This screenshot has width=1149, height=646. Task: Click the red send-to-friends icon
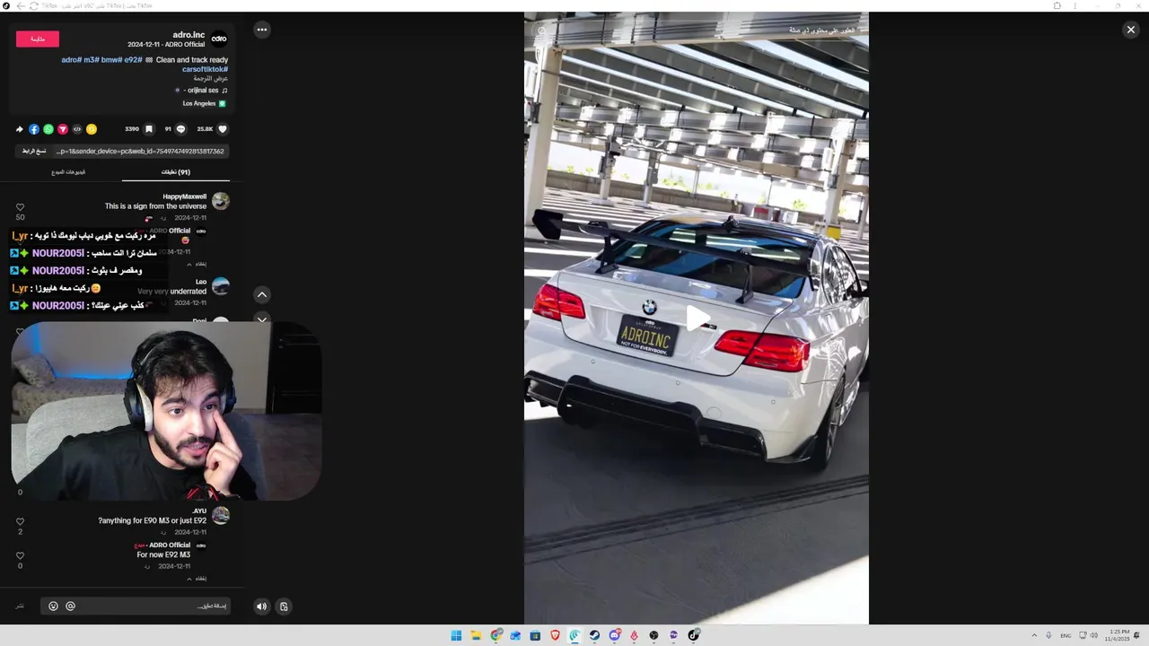(x=63, y=129)
